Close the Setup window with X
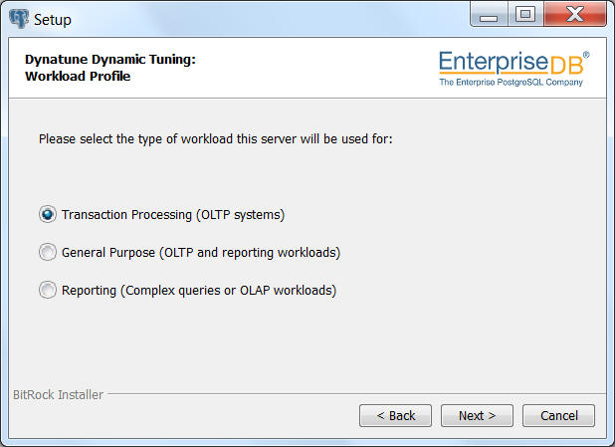 575,15
